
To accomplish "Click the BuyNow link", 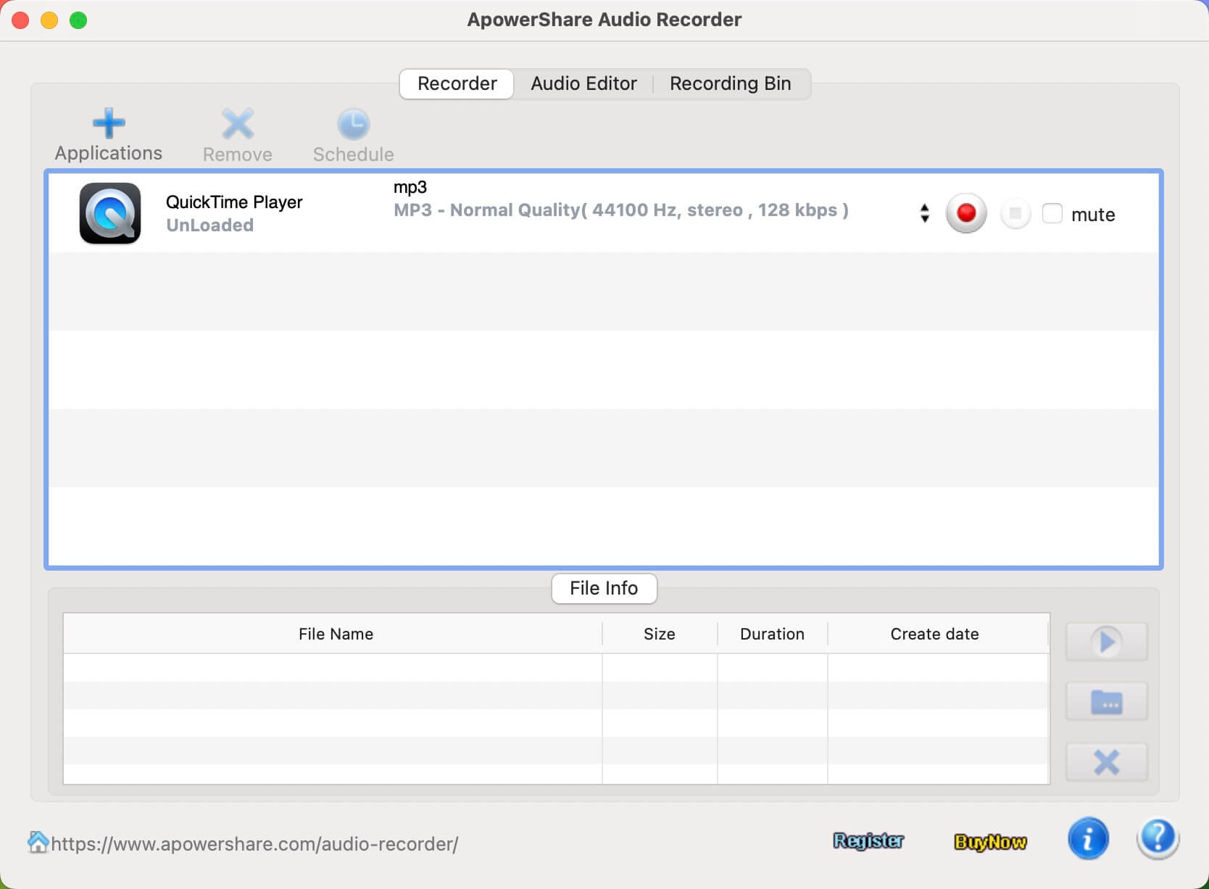I will pos(990,842).
